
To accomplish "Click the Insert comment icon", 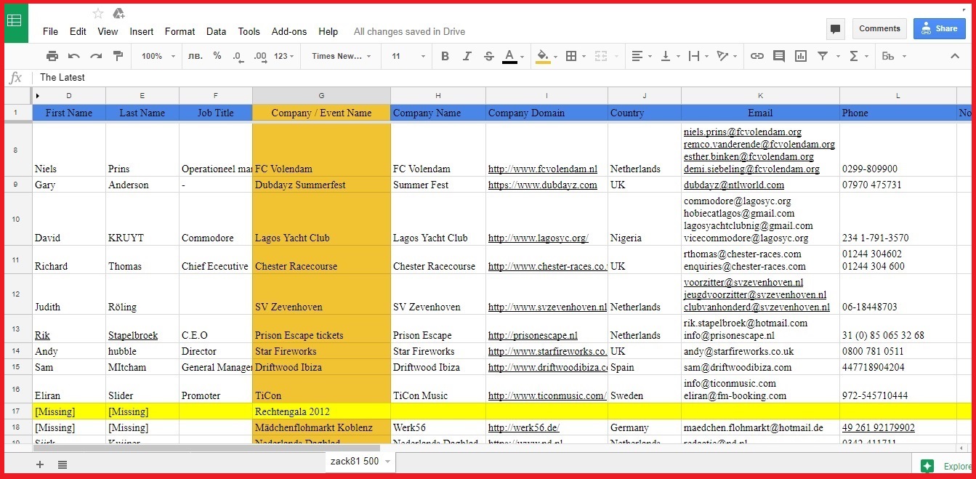I will [779, 56].
